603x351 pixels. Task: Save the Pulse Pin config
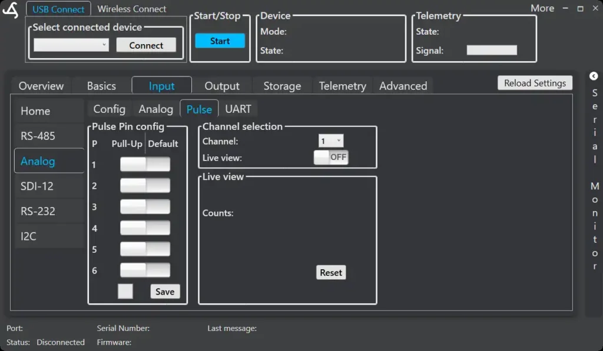165,292
